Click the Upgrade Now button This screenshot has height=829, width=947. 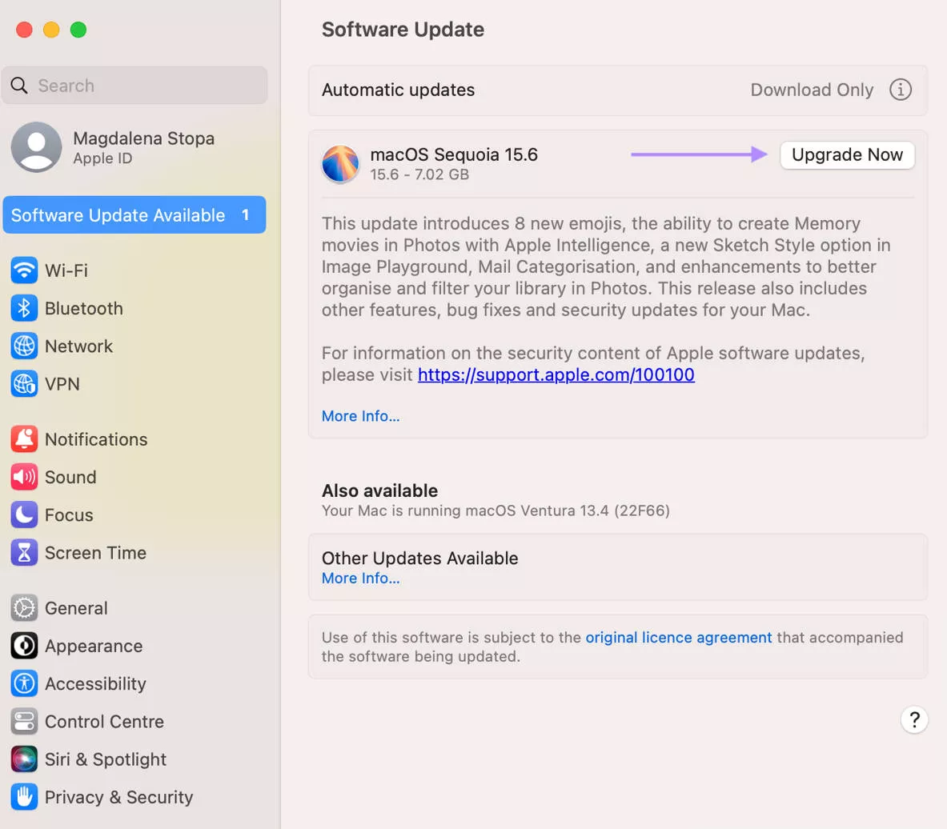pyautogui.click(x=846, y=154)
